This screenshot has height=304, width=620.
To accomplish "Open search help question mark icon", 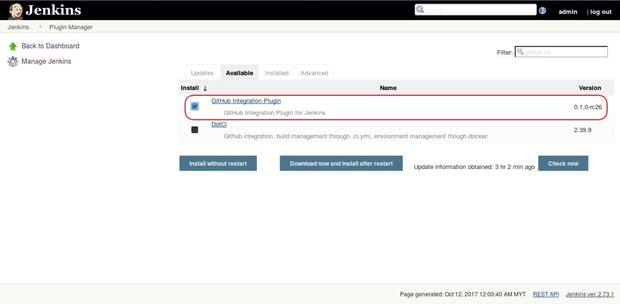I will (x=542, y=10).
